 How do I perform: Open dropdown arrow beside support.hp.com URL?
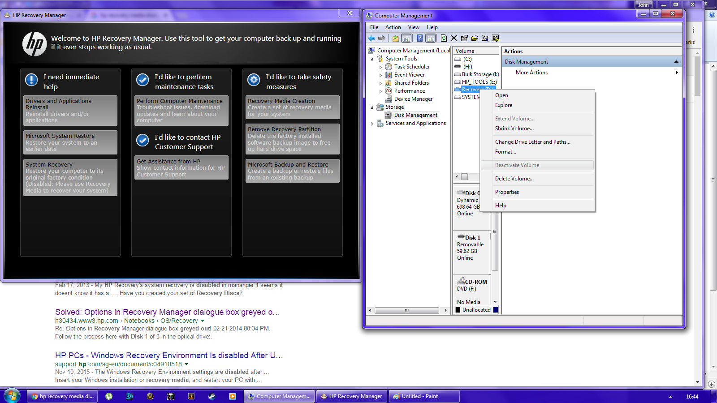click(186, 364)
